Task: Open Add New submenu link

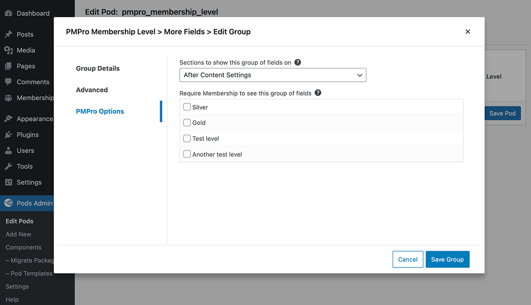Action: tap(19, 234)
